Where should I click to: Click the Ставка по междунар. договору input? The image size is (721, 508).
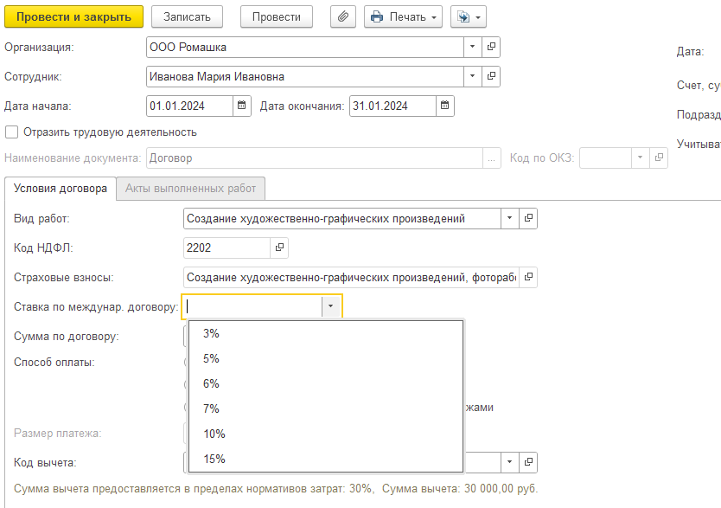(x=253, y=306)
